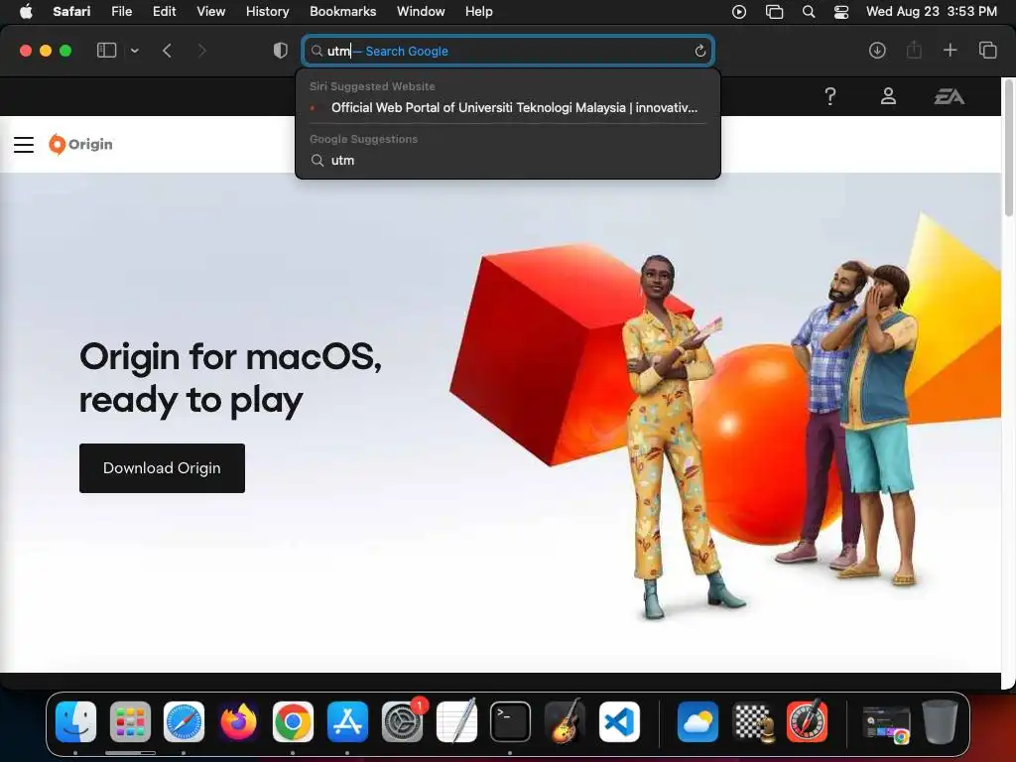The width and height of the screenshot is (1016, 762).
Task: Open Spotlight search in menu bar
Action: [x=808, y=12]
